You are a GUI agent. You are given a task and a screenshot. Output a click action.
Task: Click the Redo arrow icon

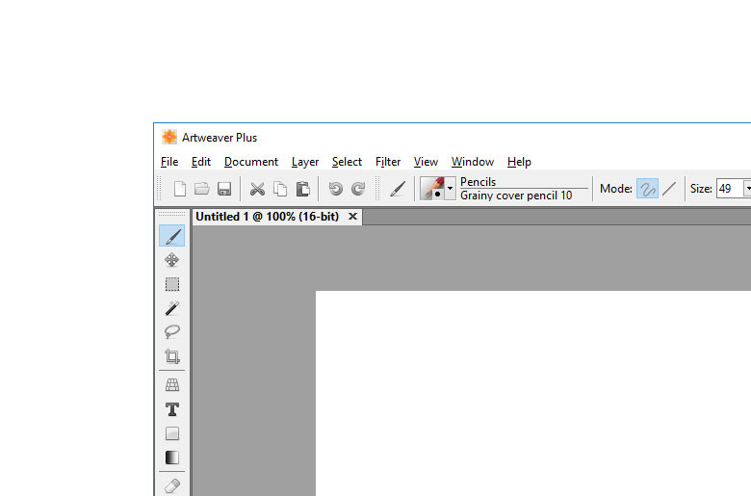tap(358, 189)
